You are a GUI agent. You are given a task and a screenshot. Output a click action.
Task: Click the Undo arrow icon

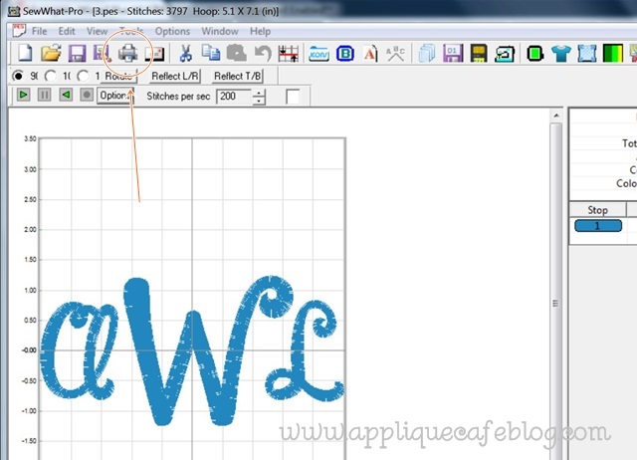pyautogui.click(x=263, y=53)
